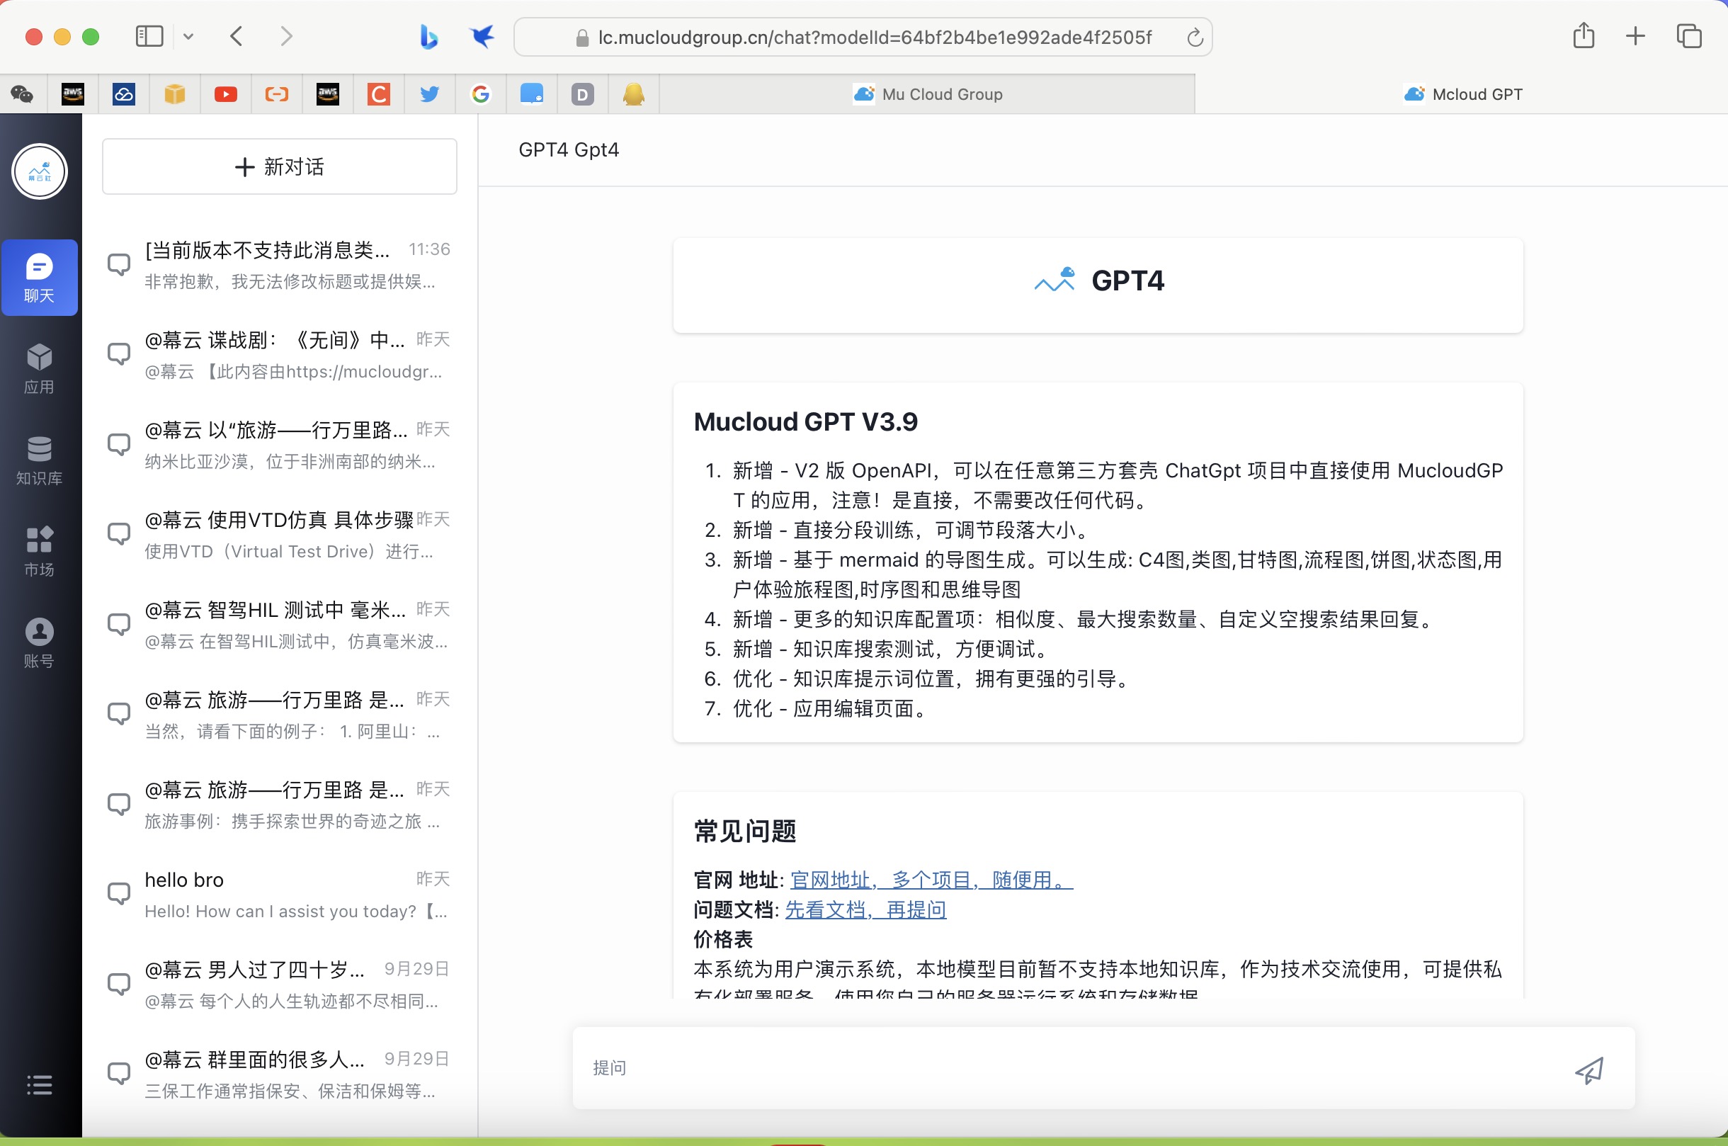Open the first AWS pinned tab
Screen dimensions: 1728x1146
[72, 94]
